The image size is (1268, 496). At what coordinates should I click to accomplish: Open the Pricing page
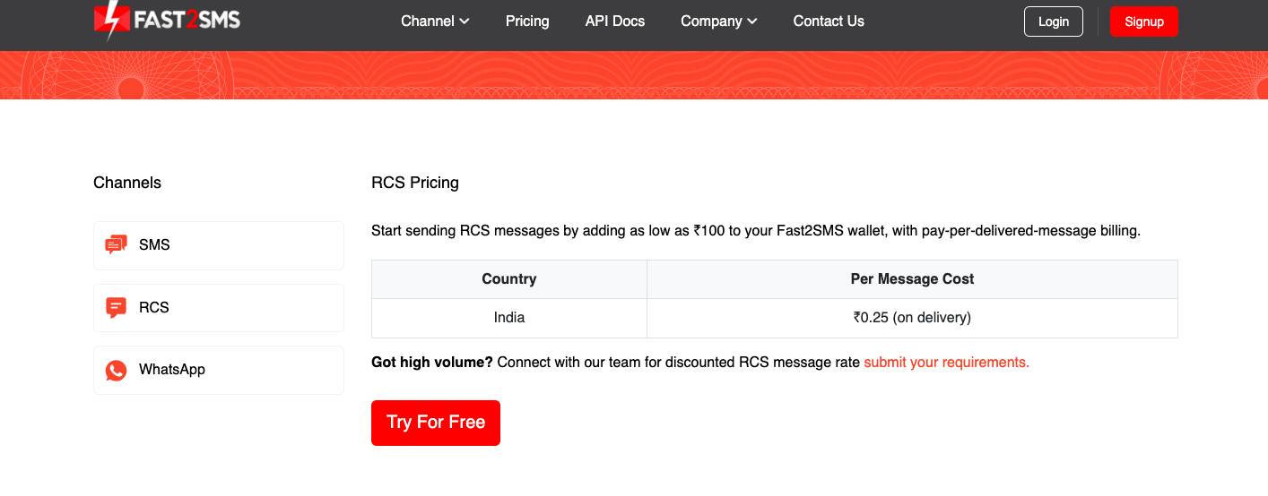click(527, 21)
